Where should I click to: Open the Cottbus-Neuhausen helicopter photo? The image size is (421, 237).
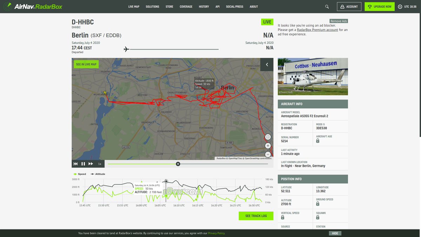(x=313, y=77)
